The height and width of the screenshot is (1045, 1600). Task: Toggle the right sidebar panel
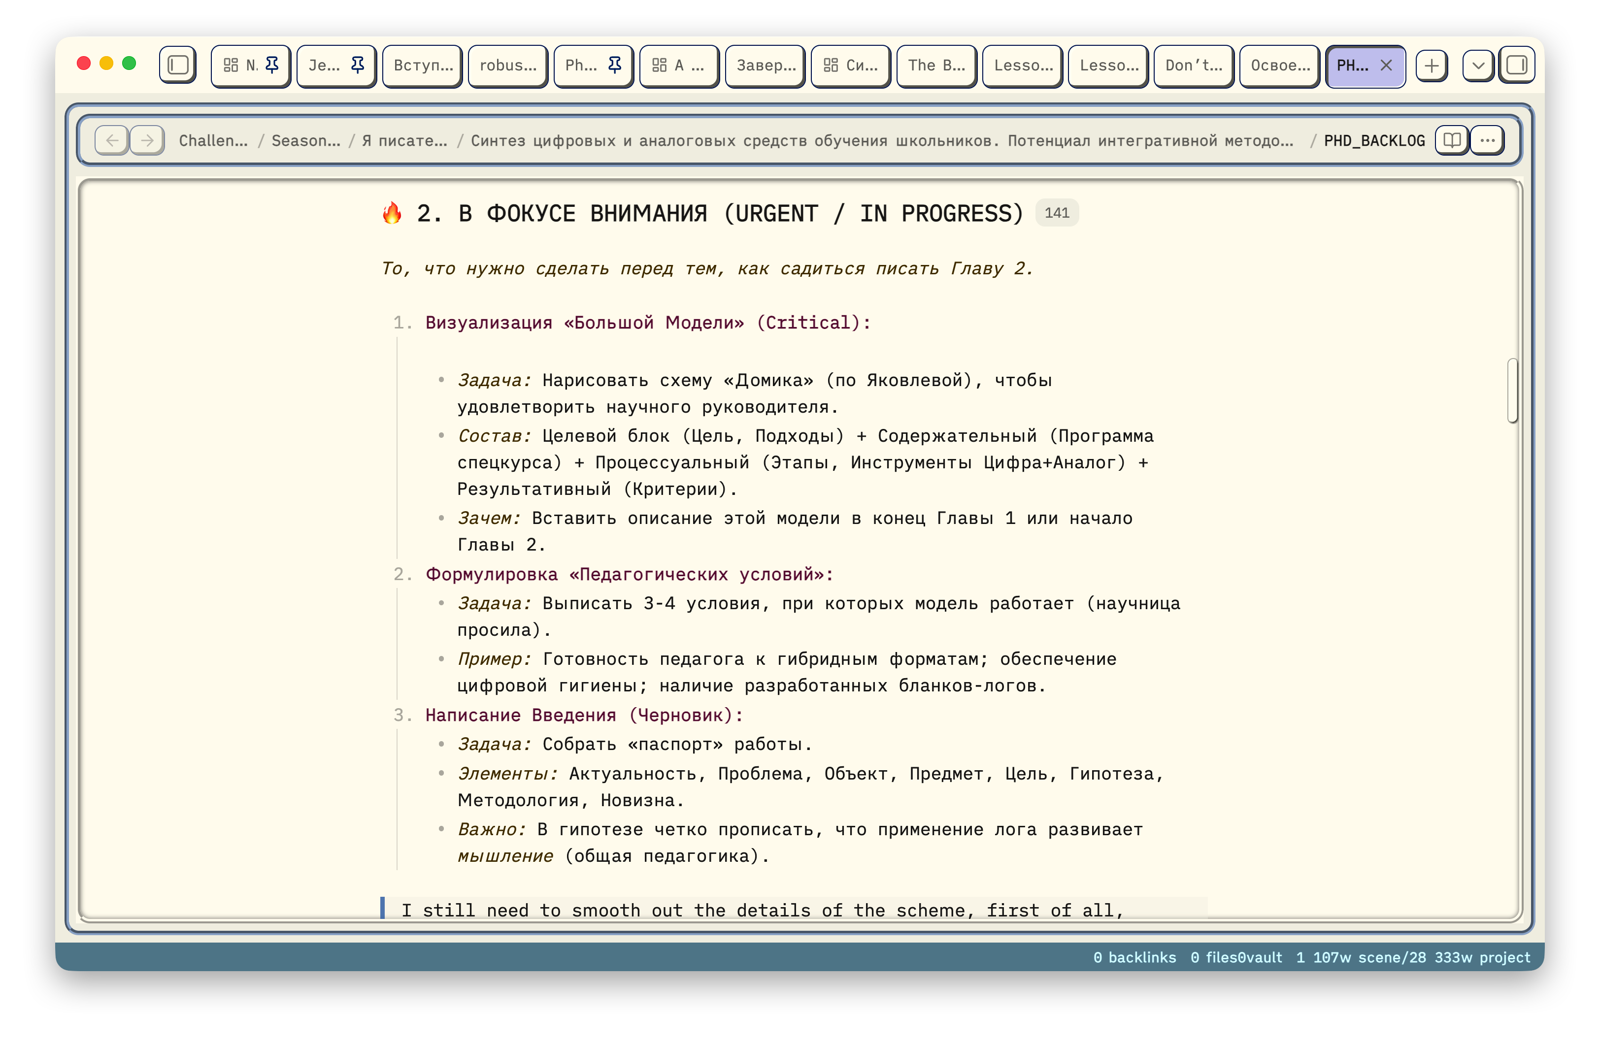click(1517, 65)
